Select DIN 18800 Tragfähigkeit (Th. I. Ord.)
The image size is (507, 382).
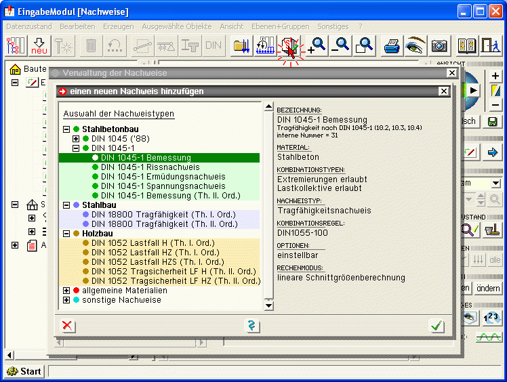pyautogui.click(x=159, y=215)
